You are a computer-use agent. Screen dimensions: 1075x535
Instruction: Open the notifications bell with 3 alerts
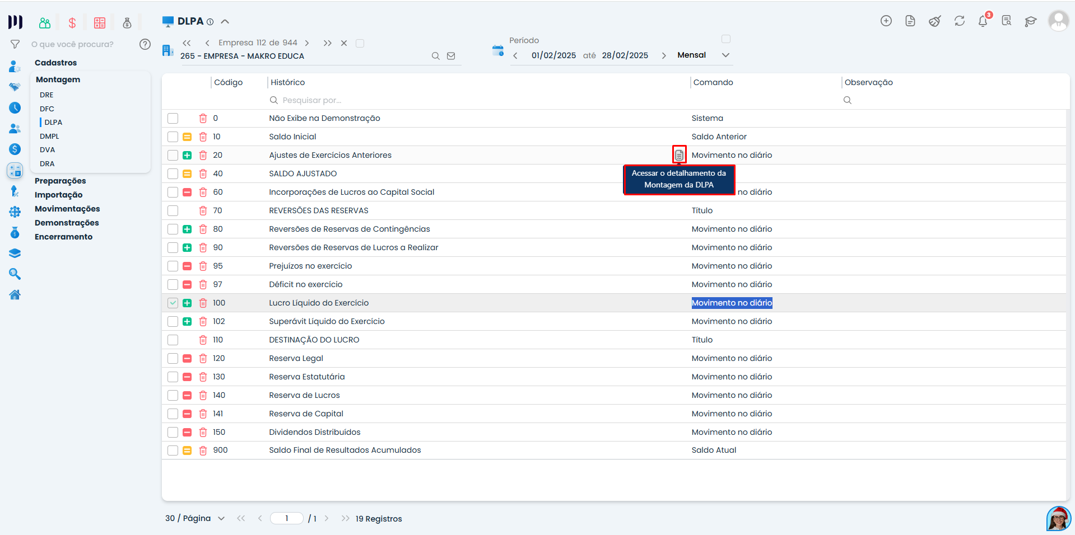[984, 21]
